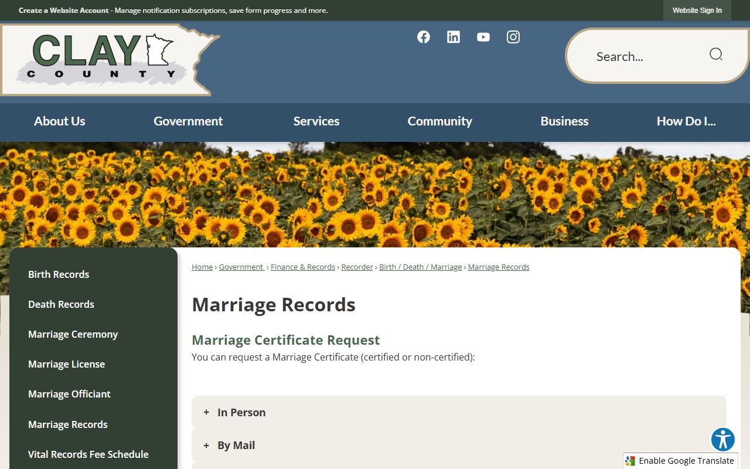The width and height of the screenshot is (750, 469).
Task: Expand the By Mail section
Action: pos(459,445)
